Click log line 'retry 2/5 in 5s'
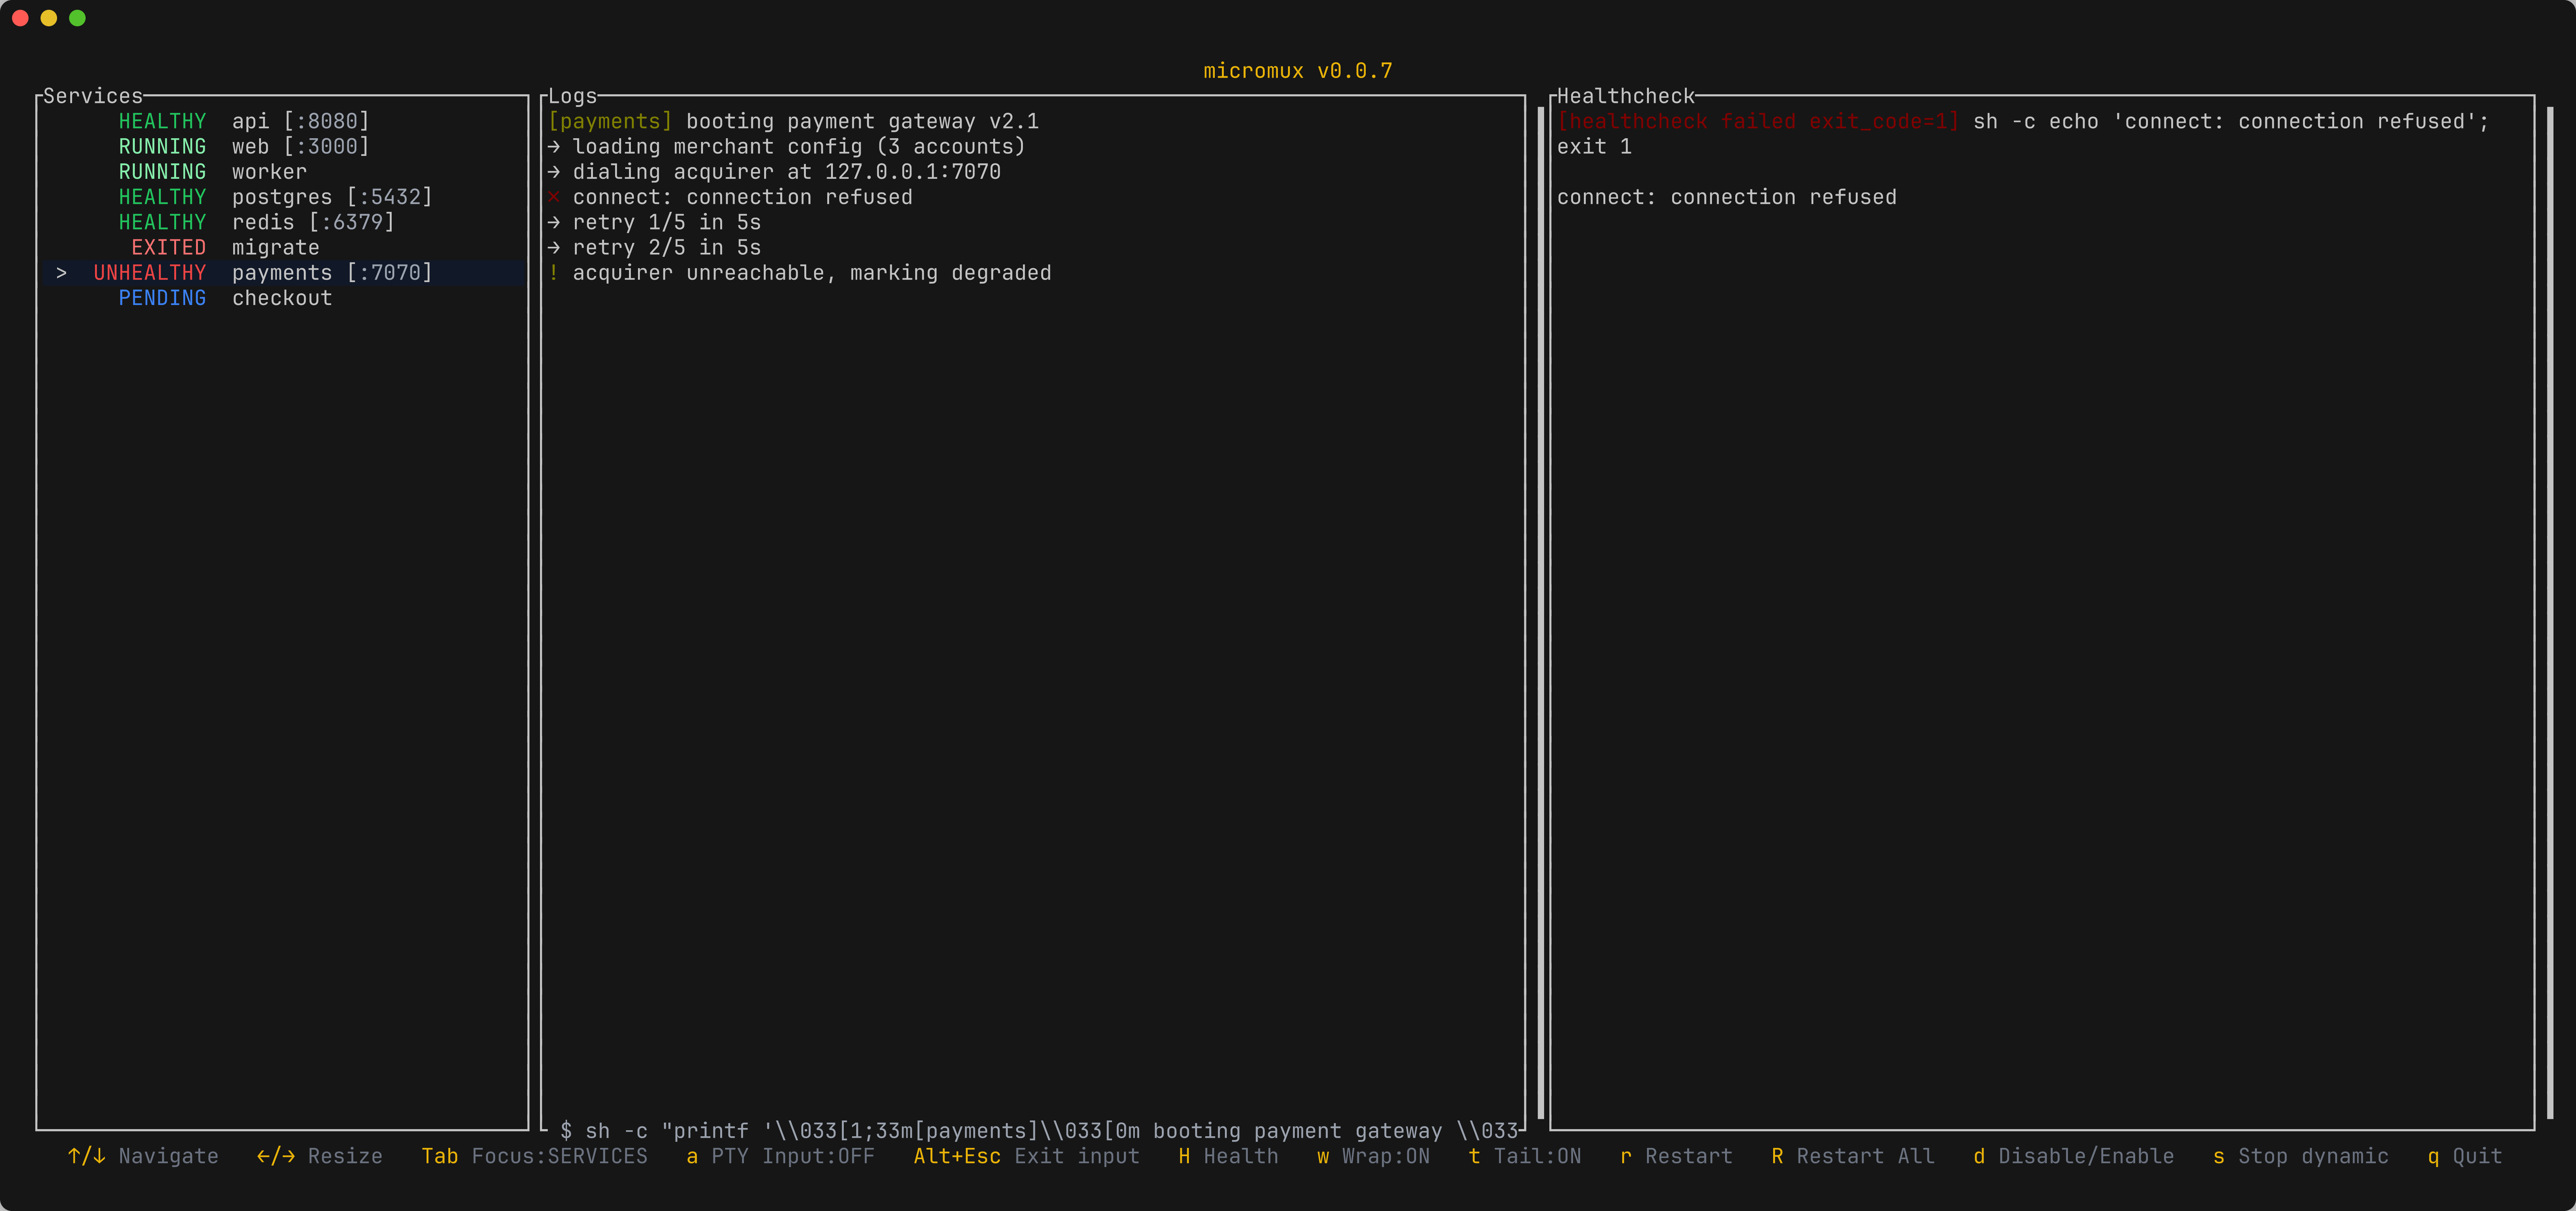This screenshot has height=1211, width=2576. 655,247
